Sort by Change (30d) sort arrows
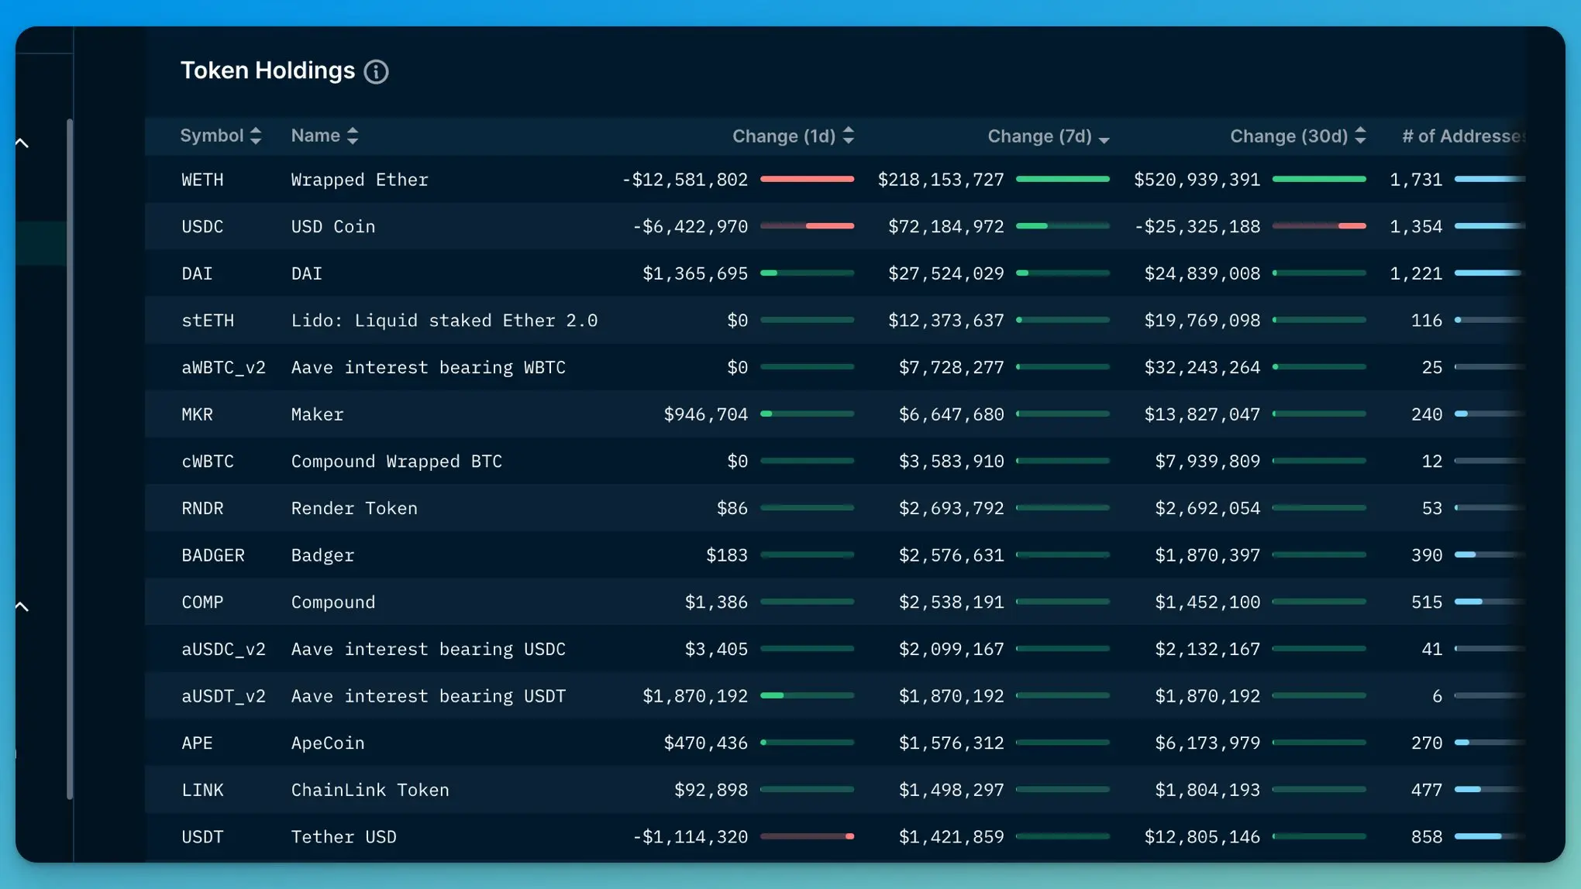The image size is (1581, 889). tap(1360, 136)
